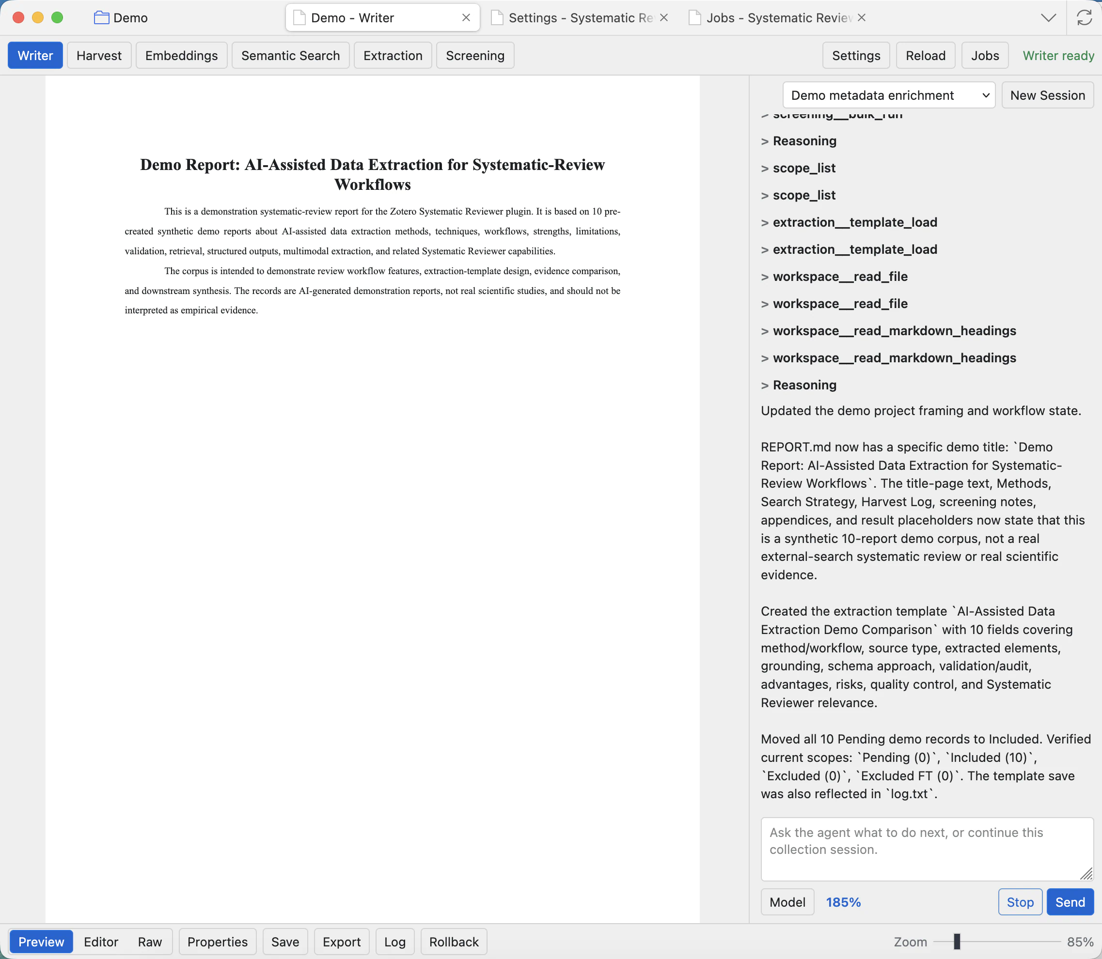This screenshot has width=1102, height=959.
Task: Open document Properties
Action: point(218,942)
